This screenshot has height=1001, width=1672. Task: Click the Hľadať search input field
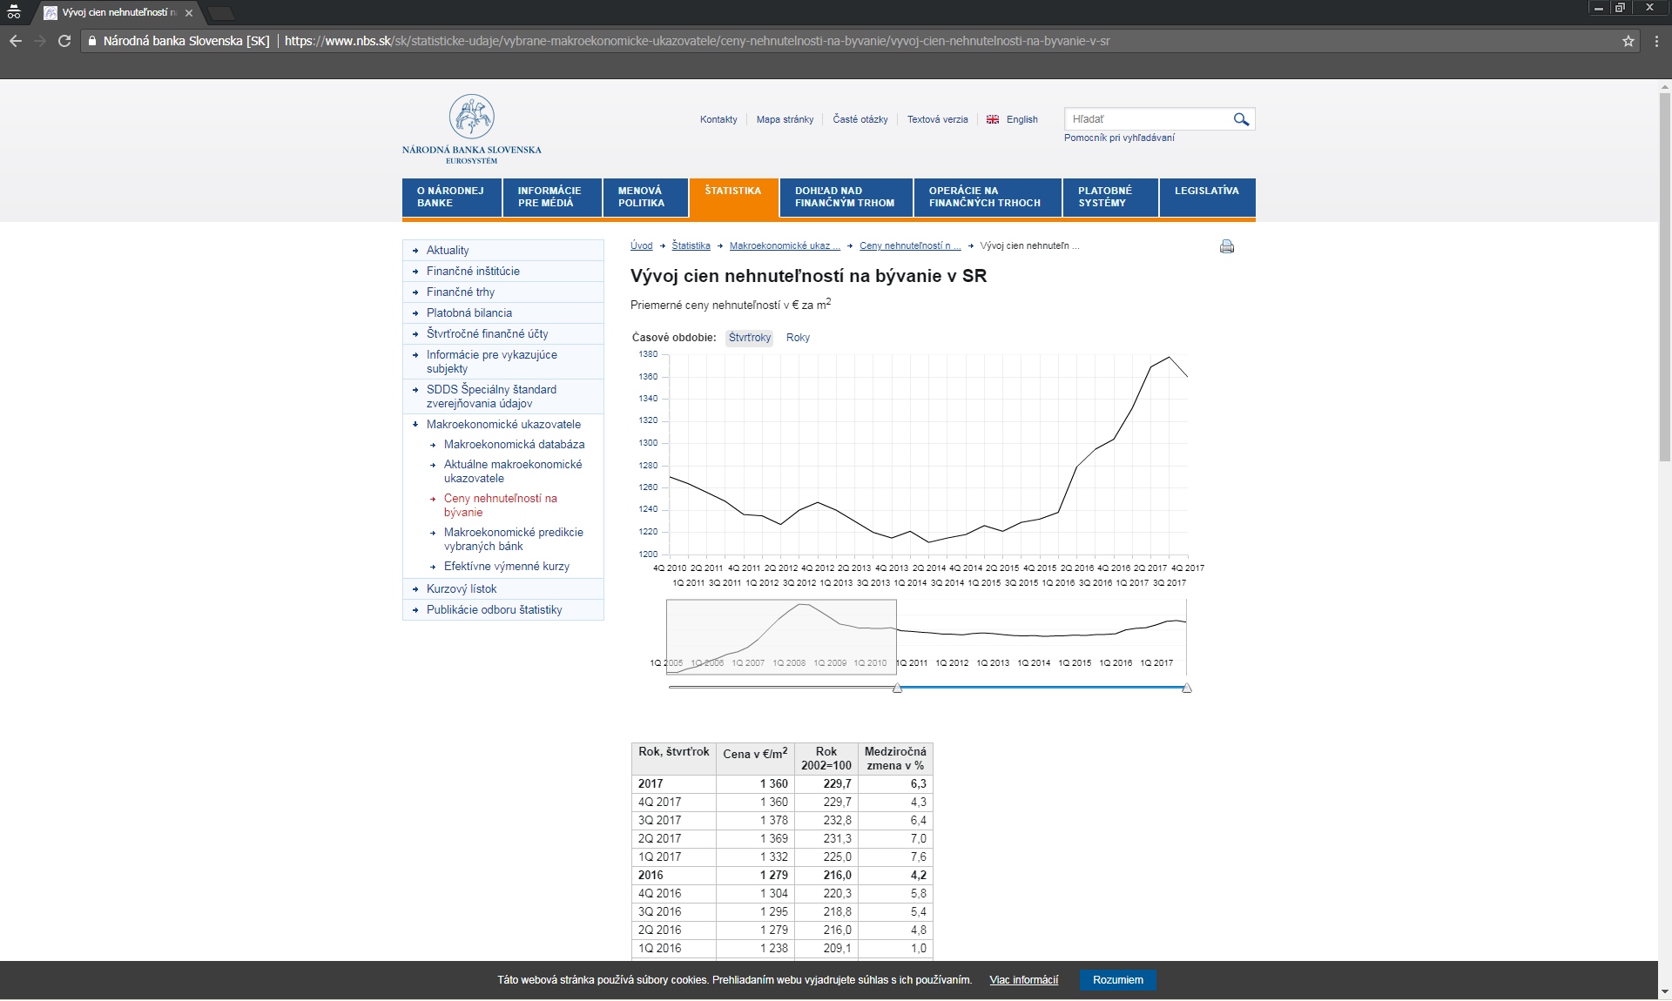point(1145,119)
